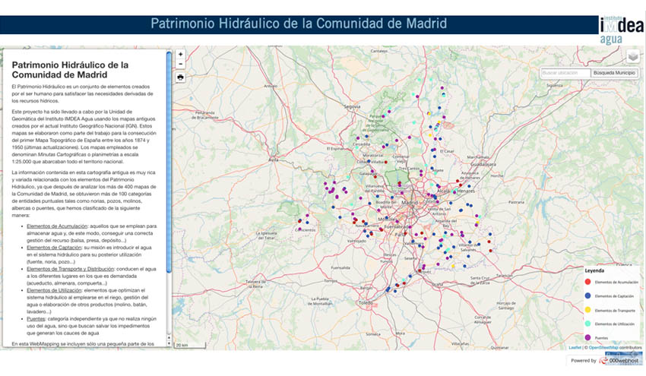Image resolution: width=646 pixels, height=376 pixels.
Task: Zoom in on the map
Action: pos(180,55)
